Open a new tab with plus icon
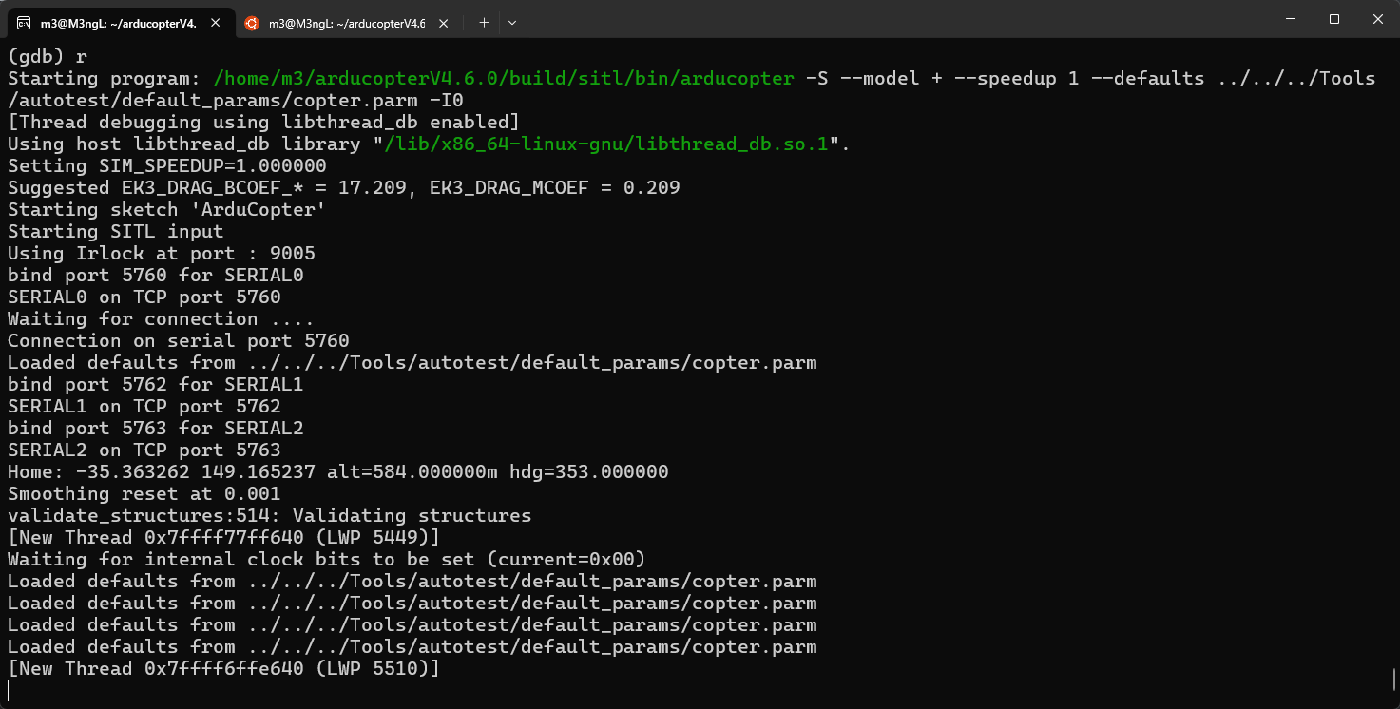Image resolution: width=1400 pixels, height=709 pixels. [x=484, y=23]
